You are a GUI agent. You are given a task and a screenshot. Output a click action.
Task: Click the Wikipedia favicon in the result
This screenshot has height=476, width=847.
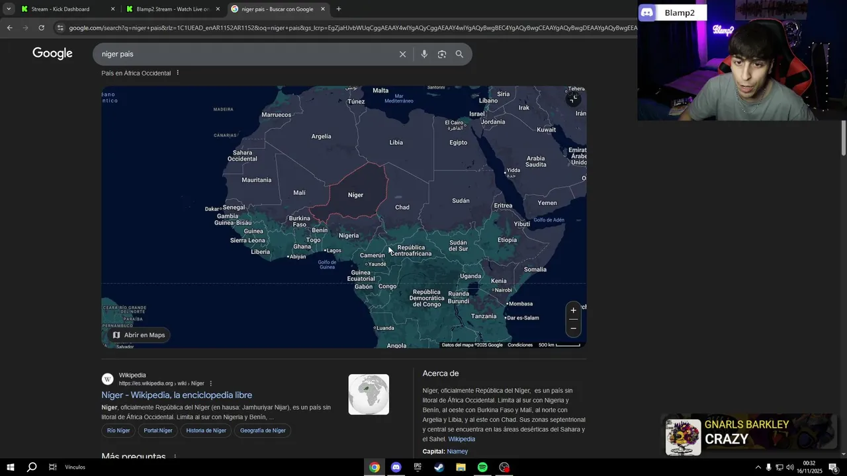tap(107, 379)
